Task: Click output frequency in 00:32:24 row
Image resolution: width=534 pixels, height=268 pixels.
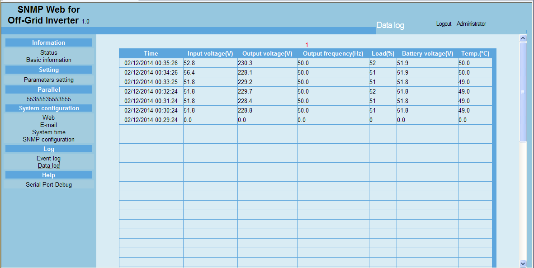Action: [x=303, y=92]
